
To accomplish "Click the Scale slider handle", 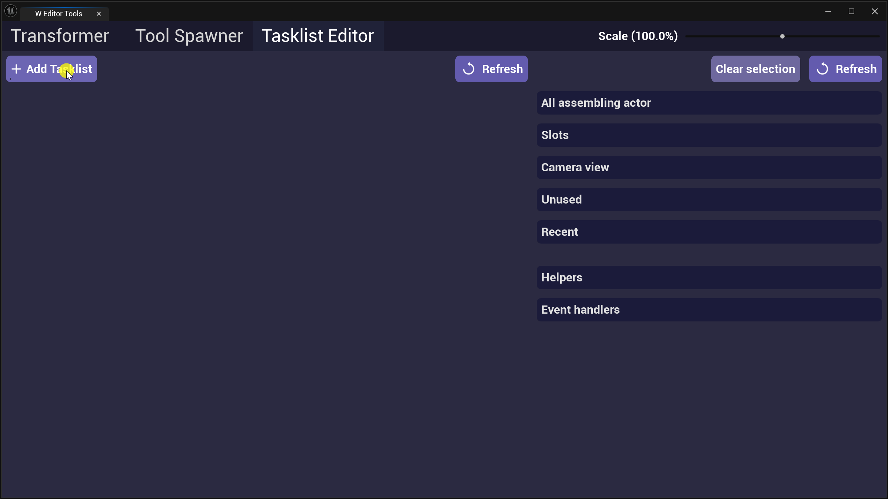I will [782, 36].
